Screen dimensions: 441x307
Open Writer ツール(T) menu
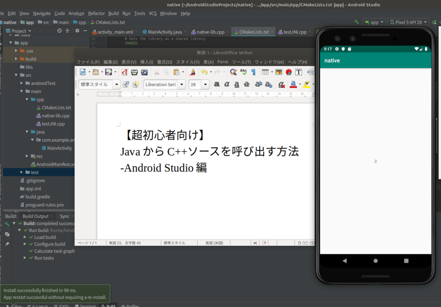pos(241,62)
